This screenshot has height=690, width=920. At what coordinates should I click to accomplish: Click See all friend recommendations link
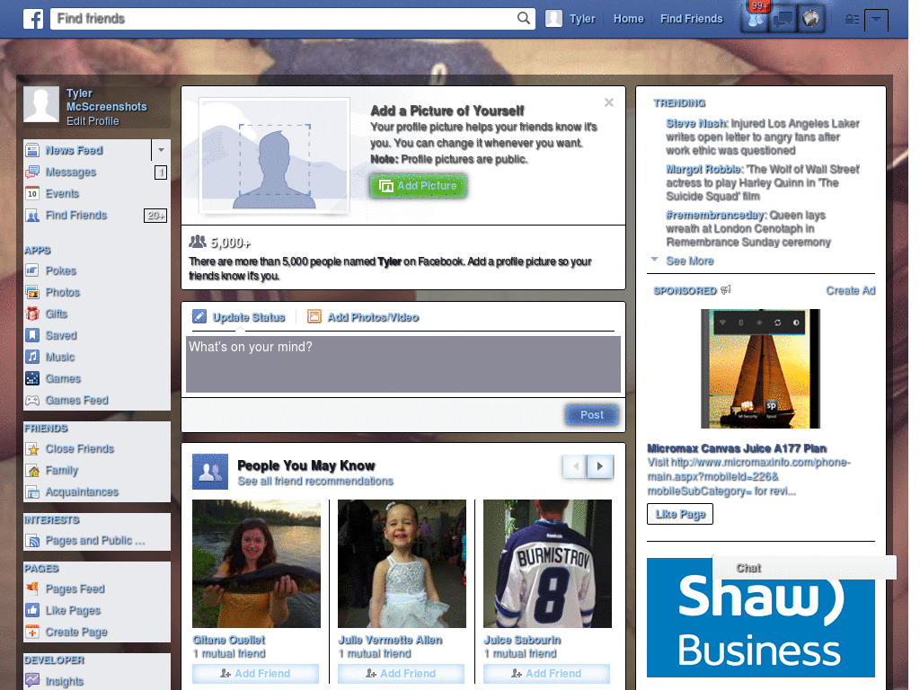(315, 482)
